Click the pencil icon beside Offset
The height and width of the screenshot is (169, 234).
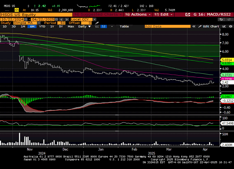(x=97, y=23)
